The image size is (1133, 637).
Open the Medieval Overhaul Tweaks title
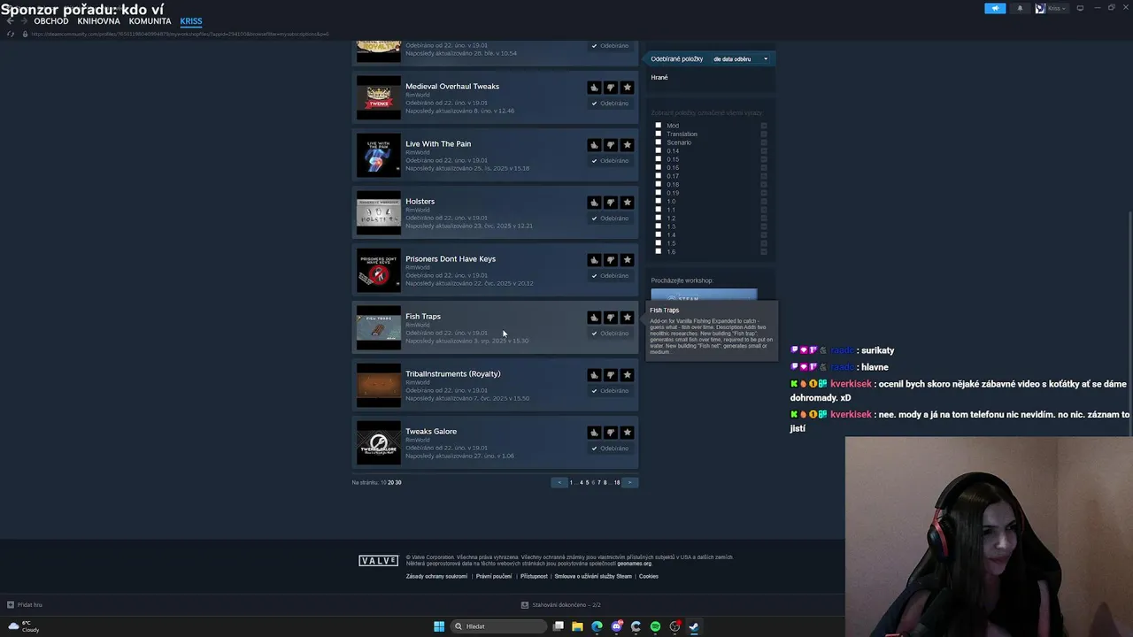[452, 86]
